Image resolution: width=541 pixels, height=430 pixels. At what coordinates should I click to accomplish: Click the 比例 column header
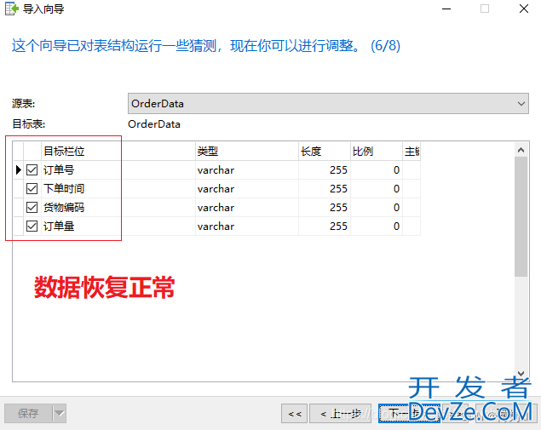(377, 151)
